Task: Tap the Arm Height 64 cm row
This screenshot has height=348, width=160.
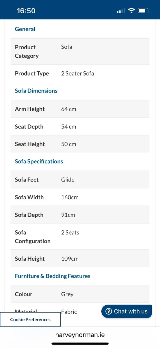Action: 80,109
